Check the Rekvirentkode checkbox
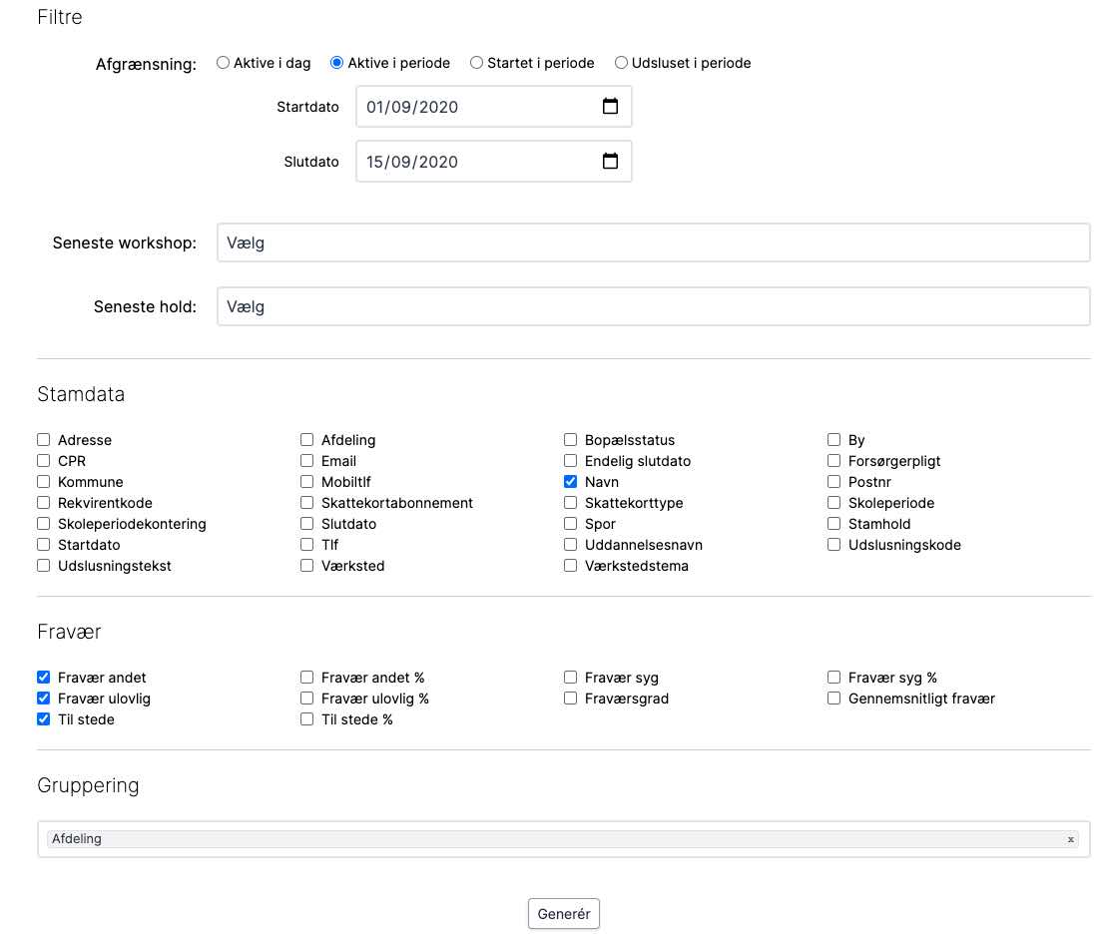Viewport: 1098px width, 935px height. (43, 503)
